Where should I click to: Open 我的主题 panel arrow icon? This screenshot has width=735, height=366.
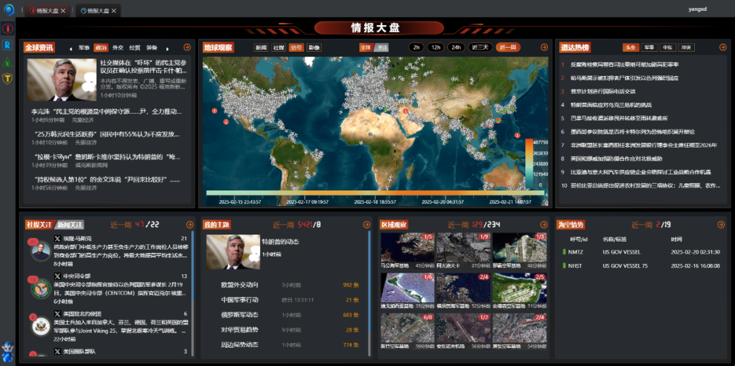click(x=367, y=224)
